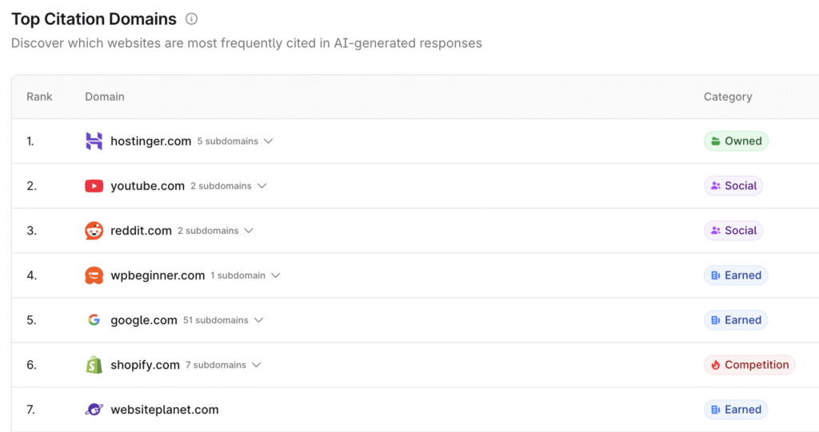Expand google.com 51 subdomains
This screenshot has height=432, width=819.
click(258, 320)
